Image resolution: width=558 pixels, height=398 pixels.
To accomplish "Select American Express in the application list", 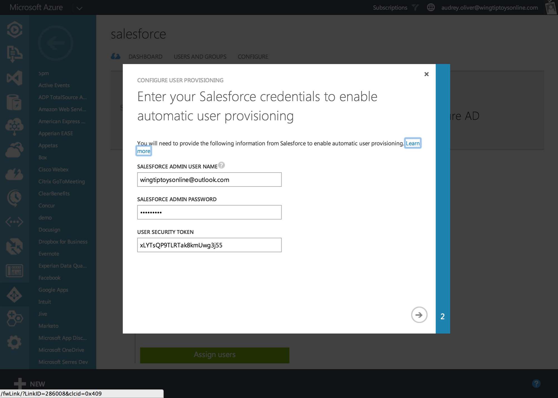I will 62,121.
